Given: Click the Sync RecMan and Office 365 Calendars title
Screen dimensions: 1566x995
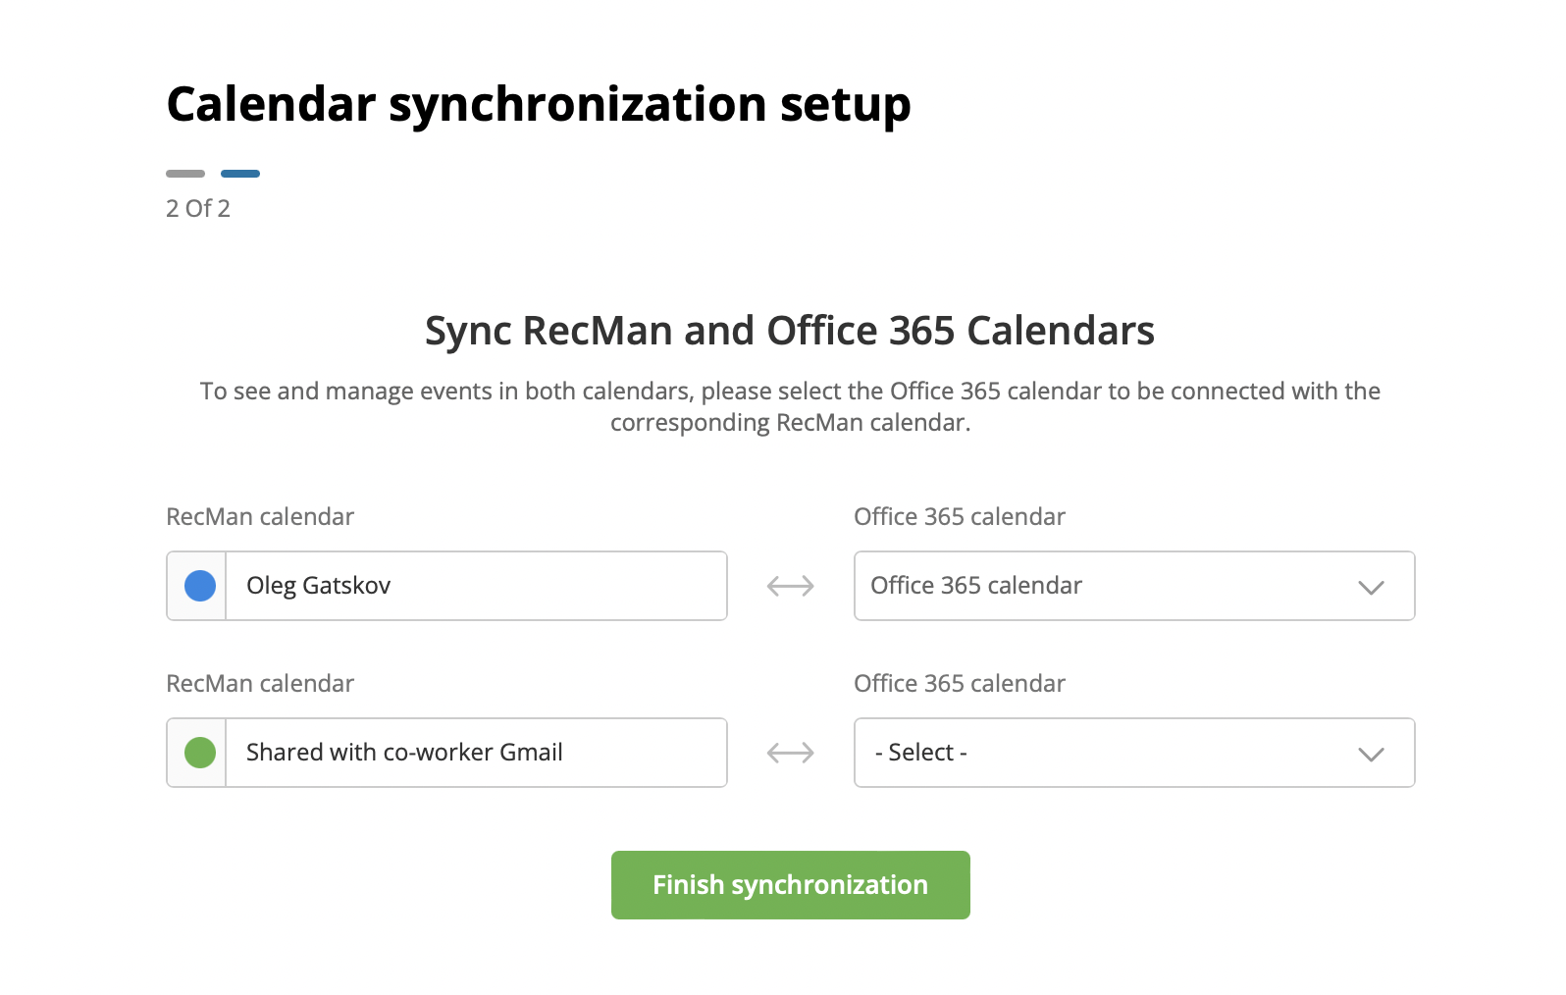Looking at the screenshot, I should click(x=789, y=331).
